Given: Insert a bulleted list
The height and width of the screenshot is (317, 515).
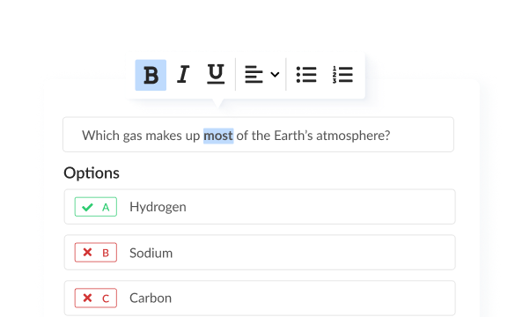Looking at the screenshot, I should point(306,75).
